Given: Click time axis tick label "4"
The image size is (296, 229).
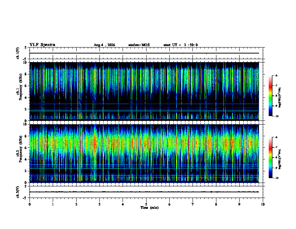Looking at the screenshot, I should click(x=123, y=204).
